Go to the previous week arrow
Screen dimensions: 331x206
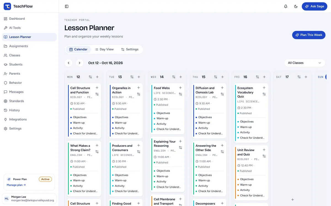(68, 63)
